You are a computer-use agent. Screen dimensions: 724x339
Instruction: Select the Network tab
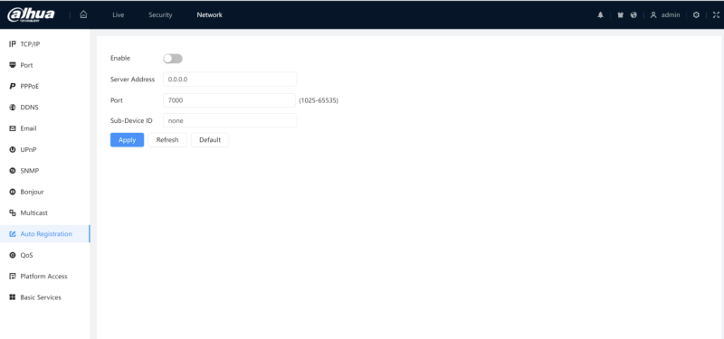coord(210,14)
